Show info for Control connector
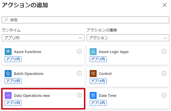Viewport: 171px width, 111px height. [x=164, y=73]
